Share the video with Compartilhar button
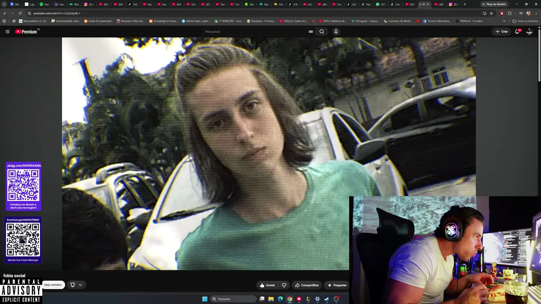541x304 pixels. point(307,285)
